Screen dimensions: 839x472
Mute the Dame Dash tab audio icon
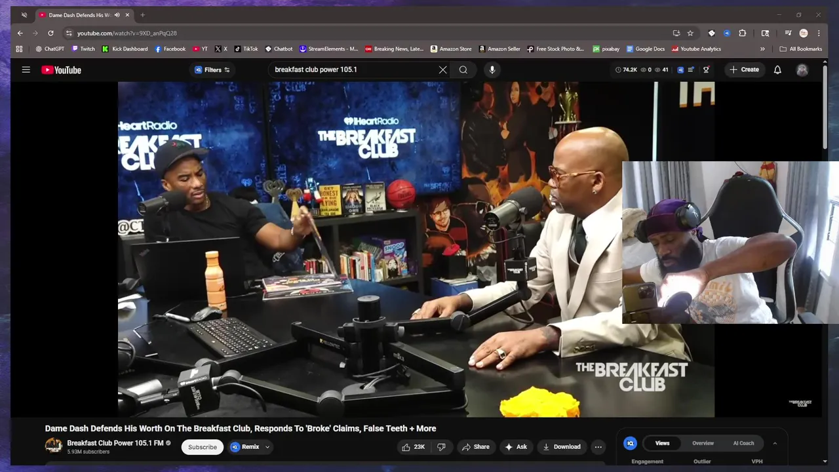point(117,15)
